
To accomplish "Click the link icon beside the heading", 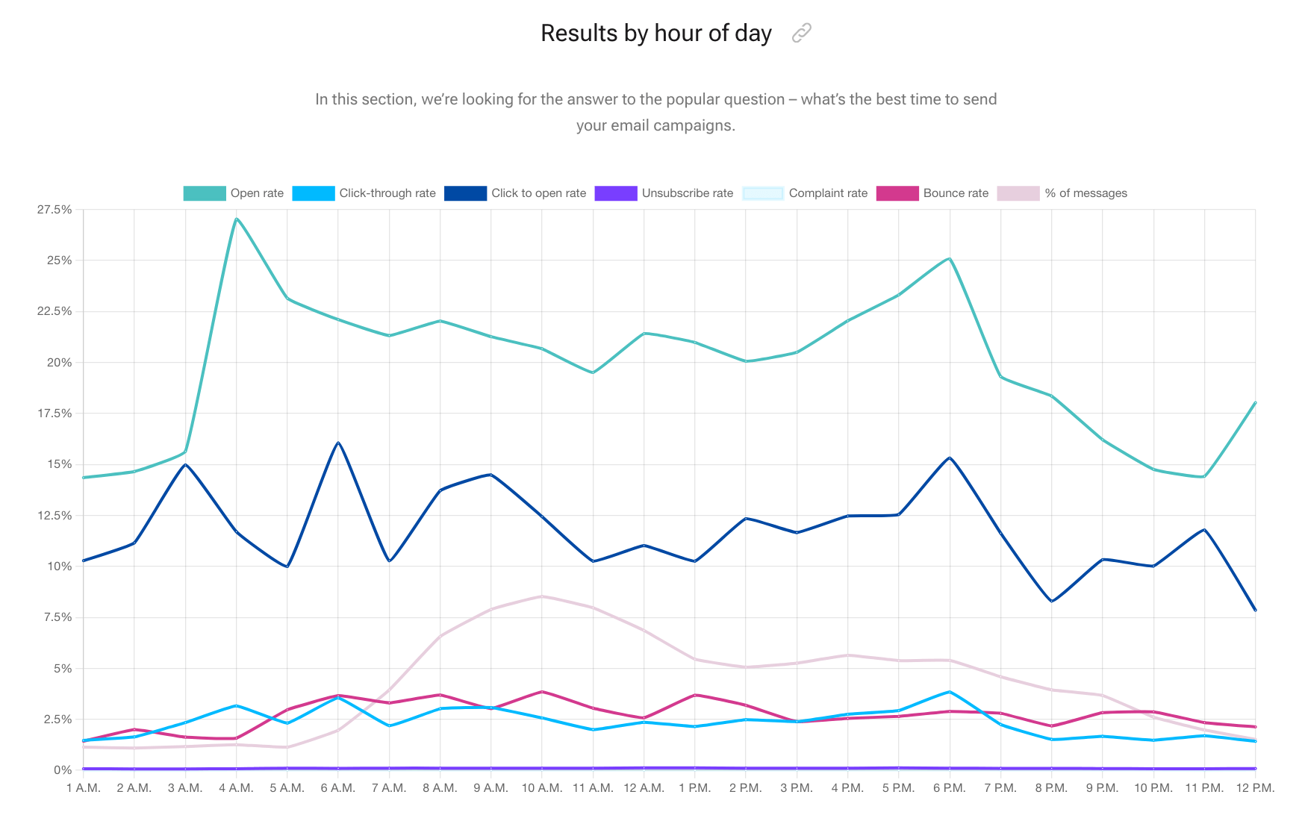I will pyautogui.click(x=801, y=33).
